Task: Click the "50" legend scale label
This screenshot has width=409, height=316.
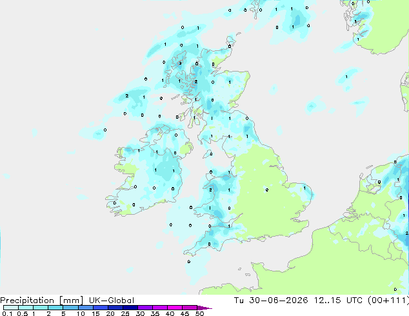Action: (199, 313)
